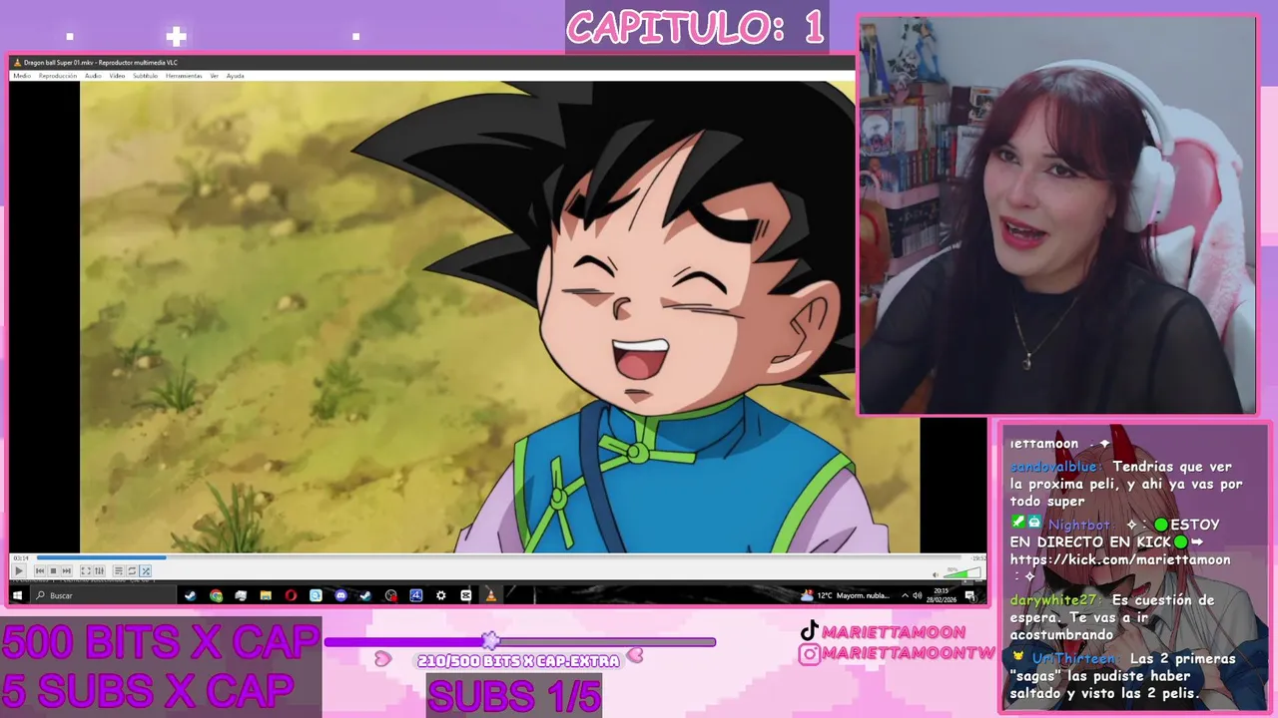This screenshot has width=1278, height=718.
Task: Open Opera browser from taskbar
Action: pos(291,595)
